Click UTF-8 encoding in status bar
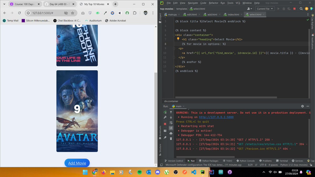The image size is (315, 177). point(263,165)
